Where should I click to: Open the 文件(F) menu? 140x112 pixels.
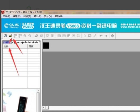click(x=6, y=16)
